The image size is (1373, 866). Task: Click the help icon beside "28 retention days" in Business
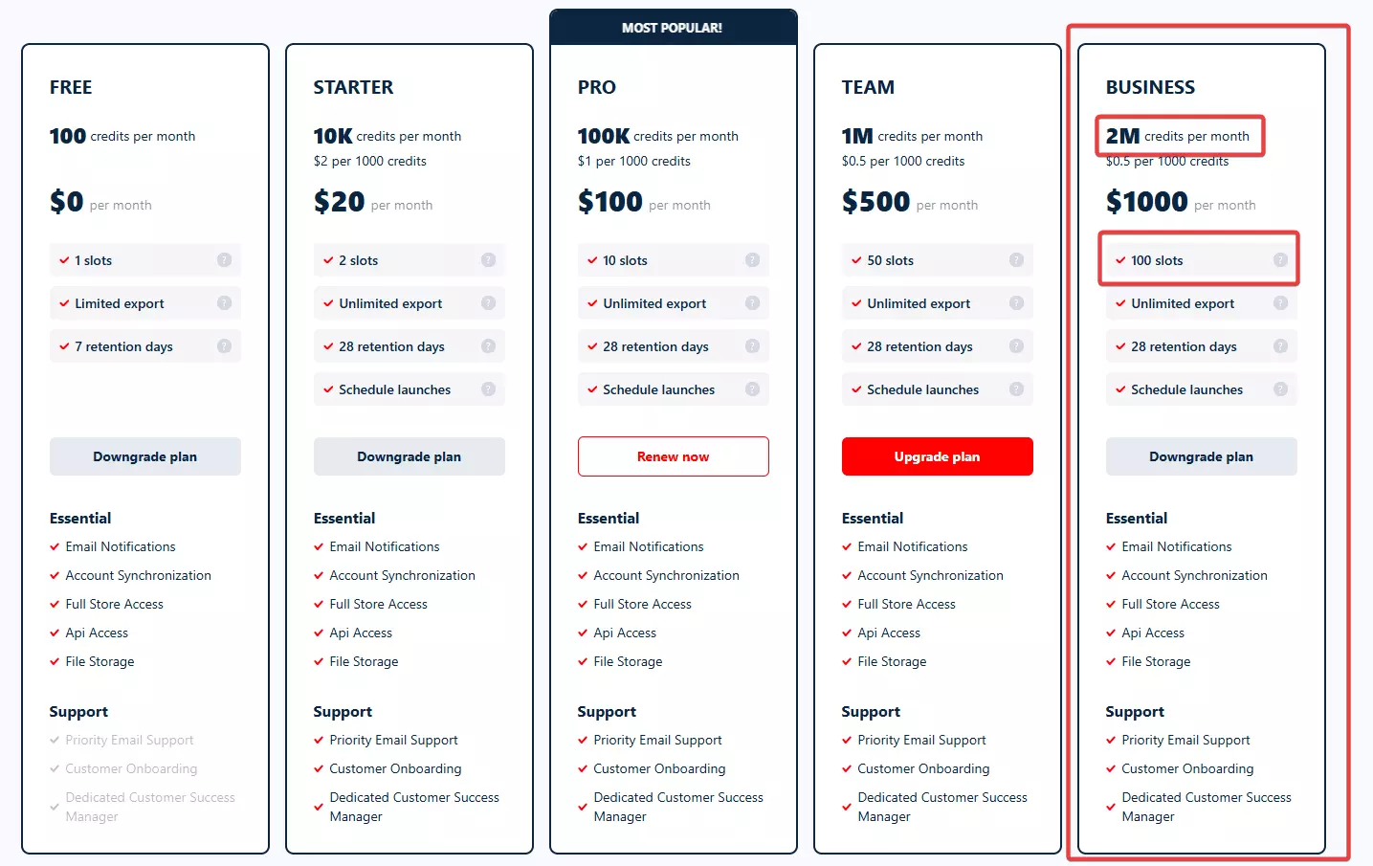(x=1280, y=345)
